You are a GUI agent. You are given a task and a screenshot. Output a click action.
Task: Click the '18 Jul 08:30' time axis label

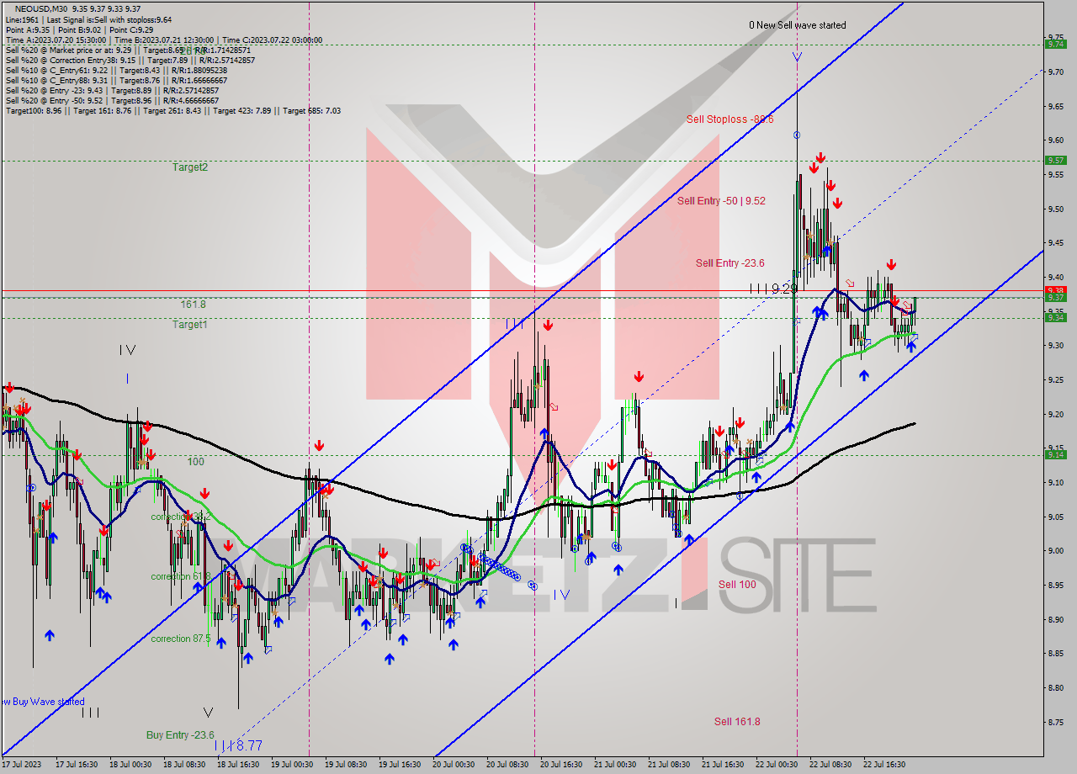pos(184,765)
